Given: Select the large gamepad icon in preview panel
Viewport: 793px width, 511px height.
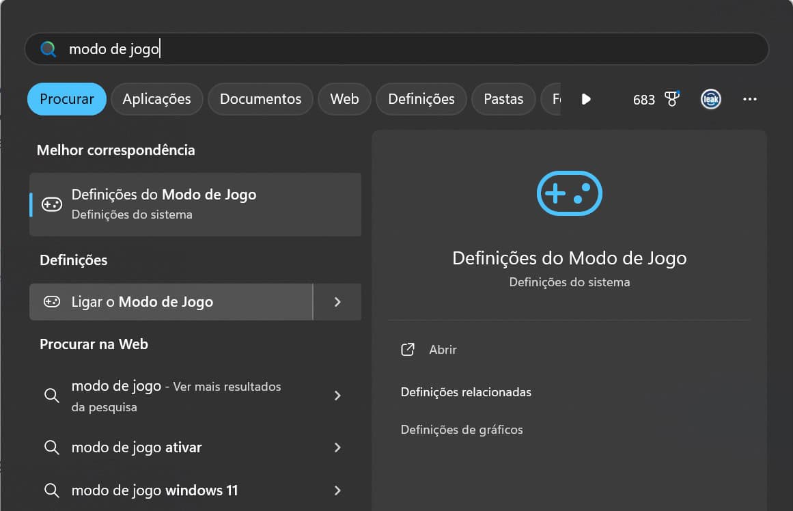Looking at the screenshot, I should pyautogui.click(x=569, y=193).
